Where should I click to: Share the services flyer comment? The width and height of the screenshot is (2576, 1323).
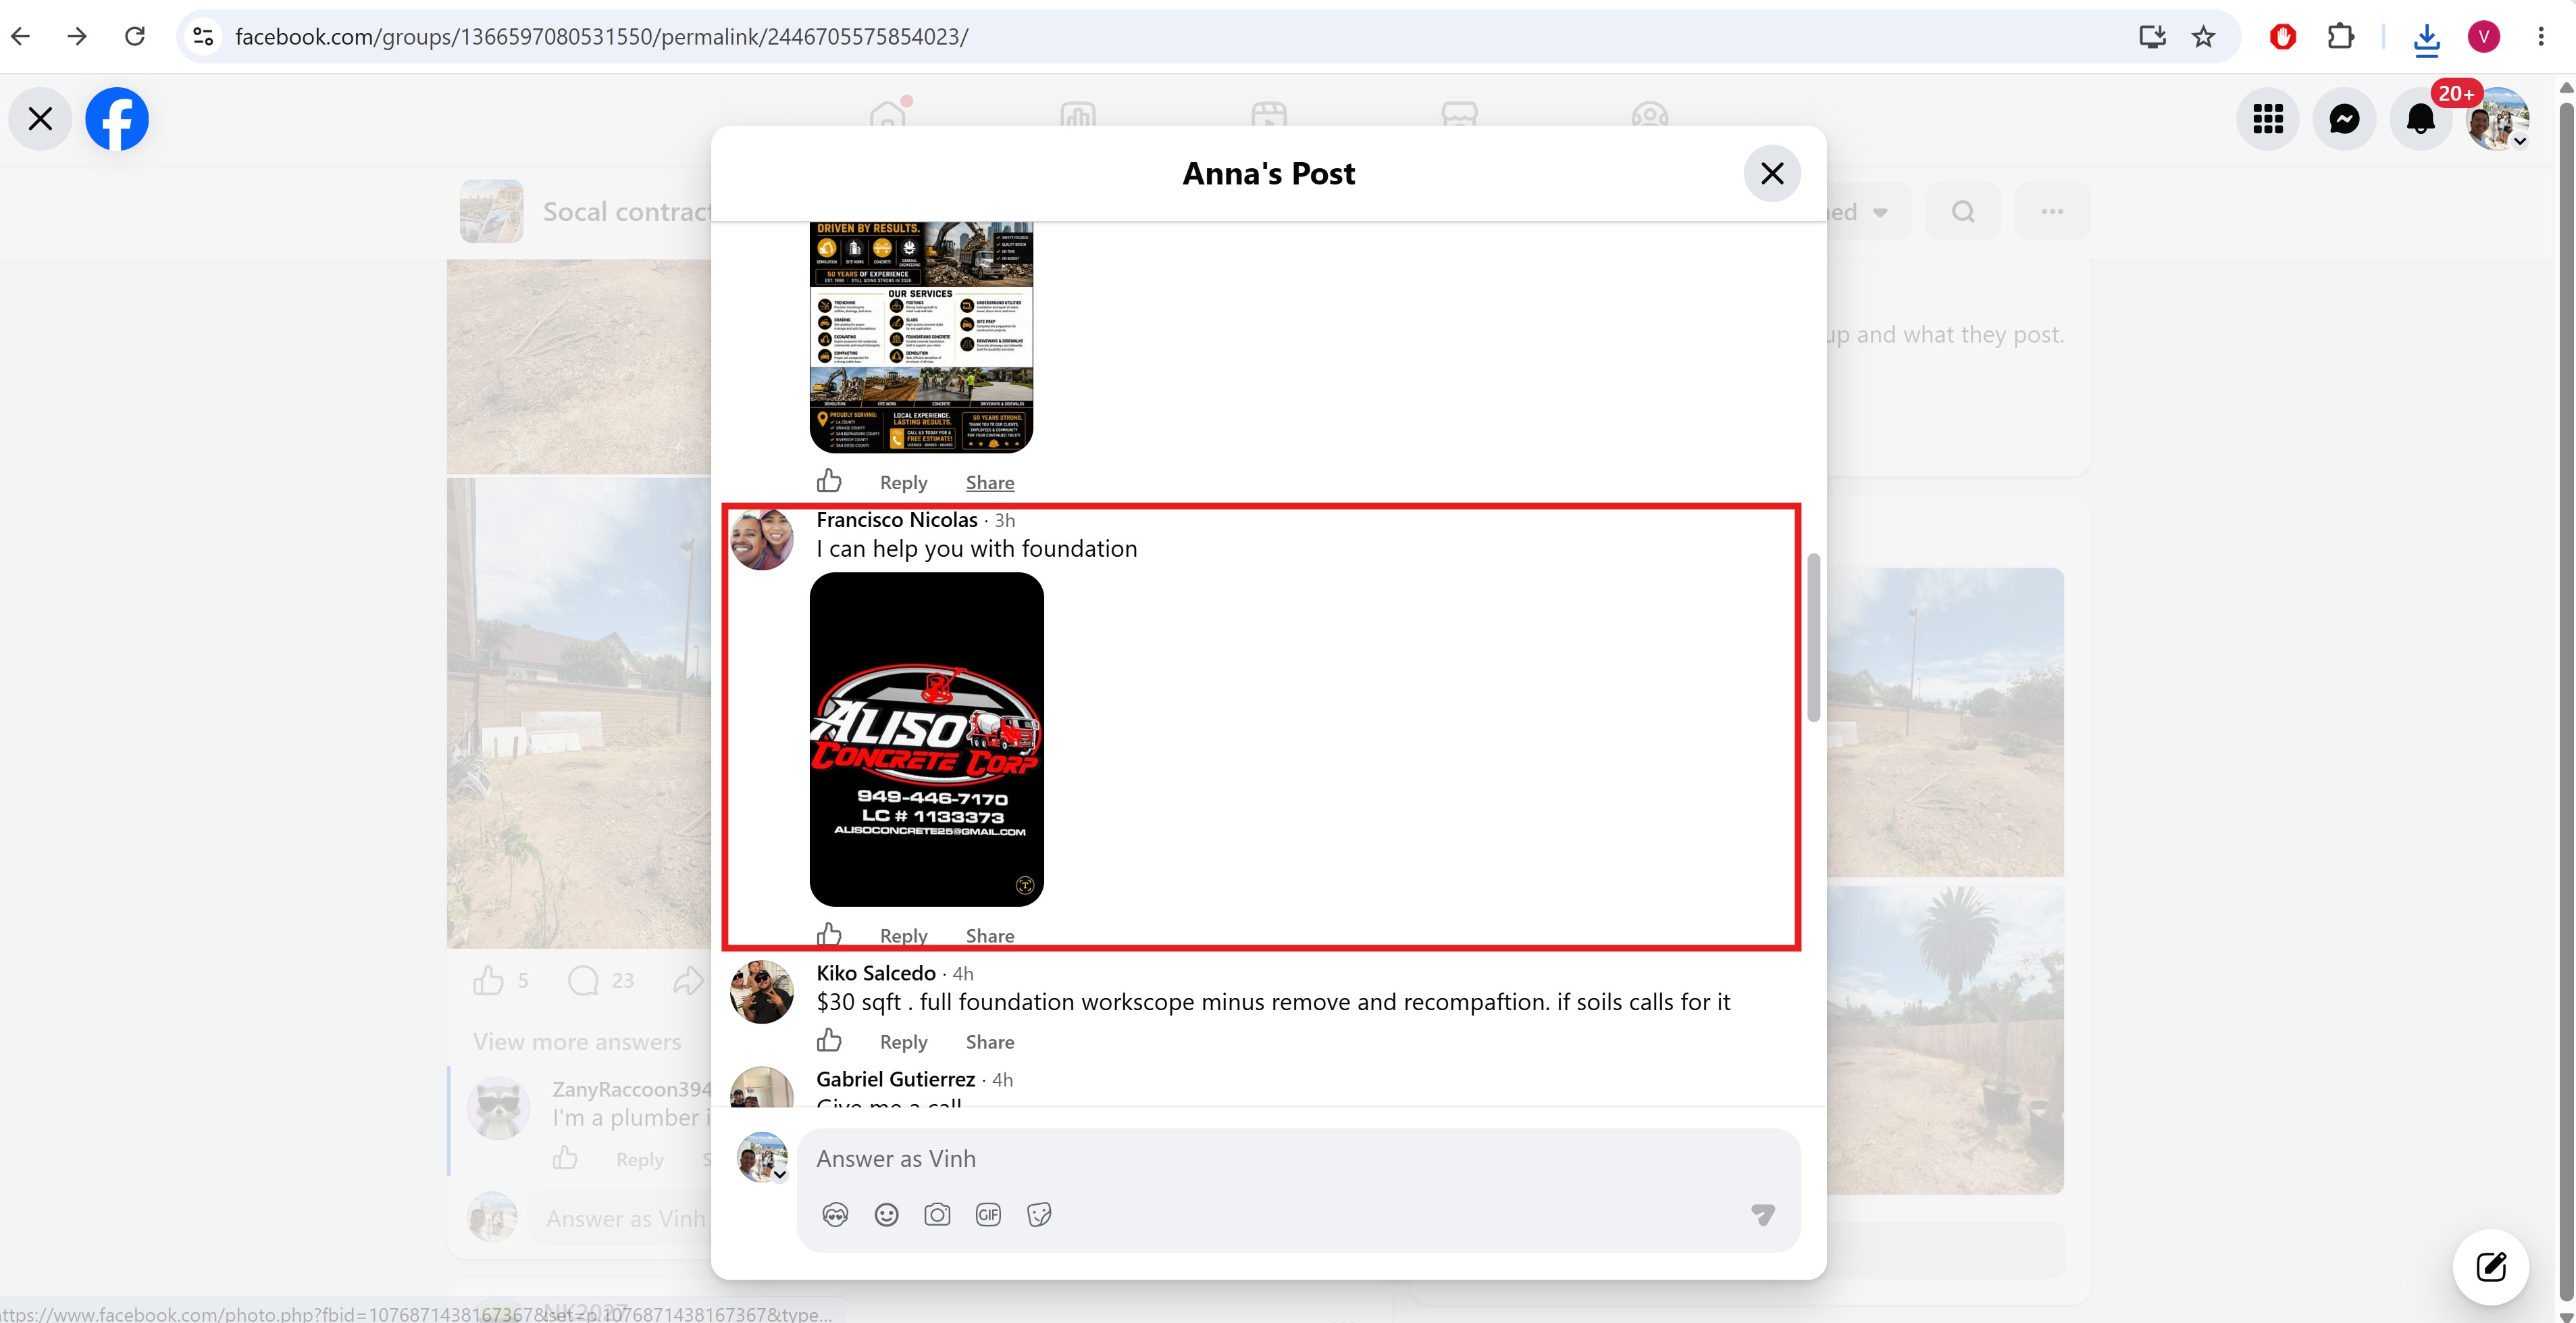click(990, 482)
